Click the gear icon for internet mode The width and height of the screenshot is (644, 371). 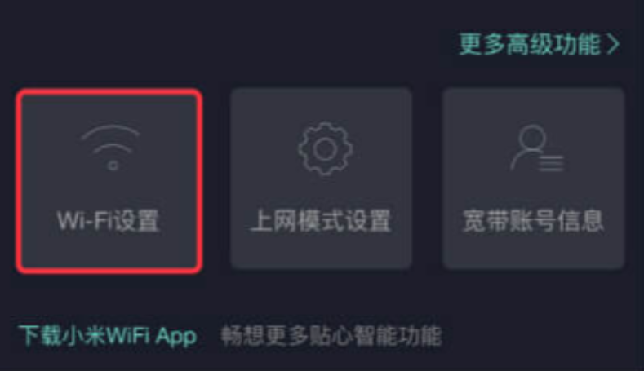coord(325,149)
